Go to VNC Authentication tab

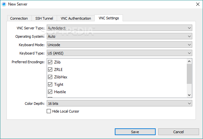pyautogui.click(x=76, y=18)
